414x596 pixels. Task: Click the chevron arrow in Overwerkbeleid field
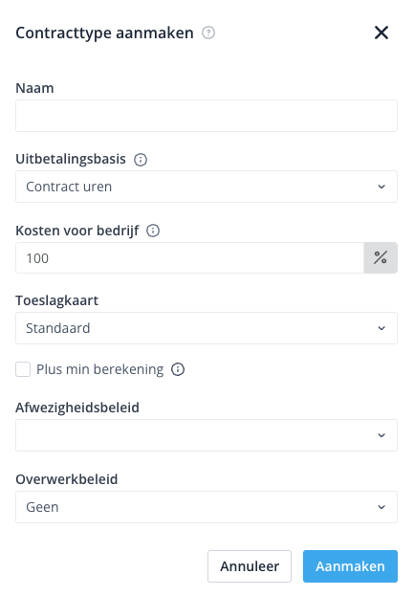(381, 507)
